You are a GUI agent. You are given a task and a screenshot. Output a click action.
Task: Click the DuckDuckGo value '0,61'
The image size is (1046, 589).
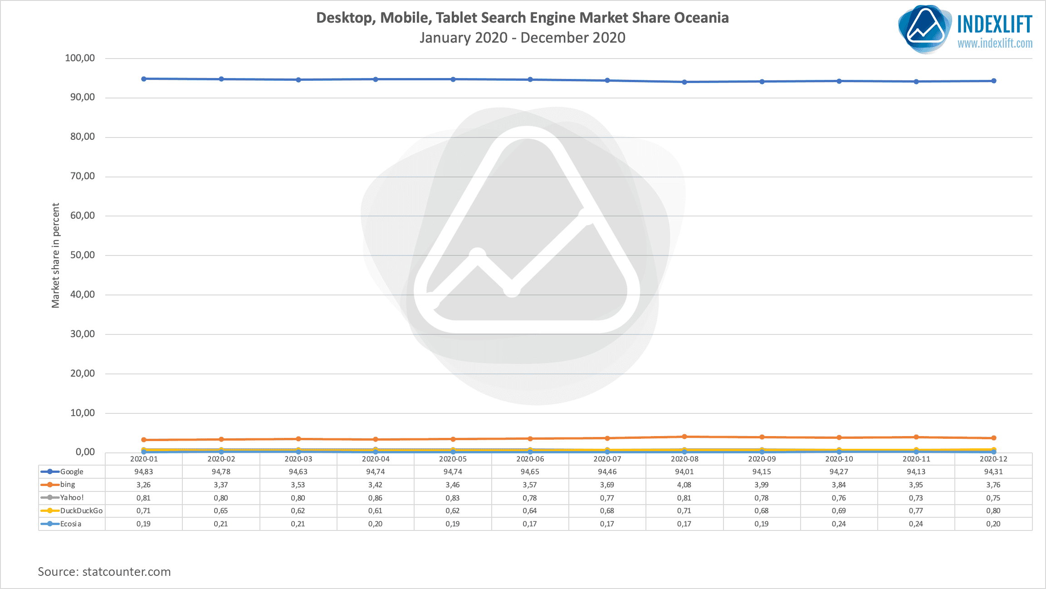[x=376, y=510]
